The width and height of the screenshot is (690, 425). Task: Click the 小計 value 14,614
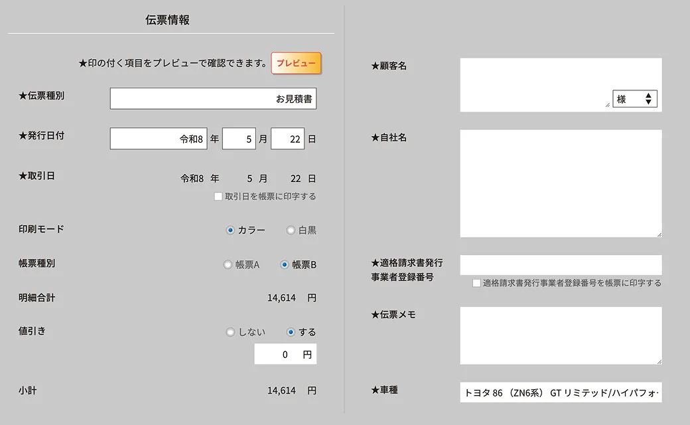pos(281,390)
